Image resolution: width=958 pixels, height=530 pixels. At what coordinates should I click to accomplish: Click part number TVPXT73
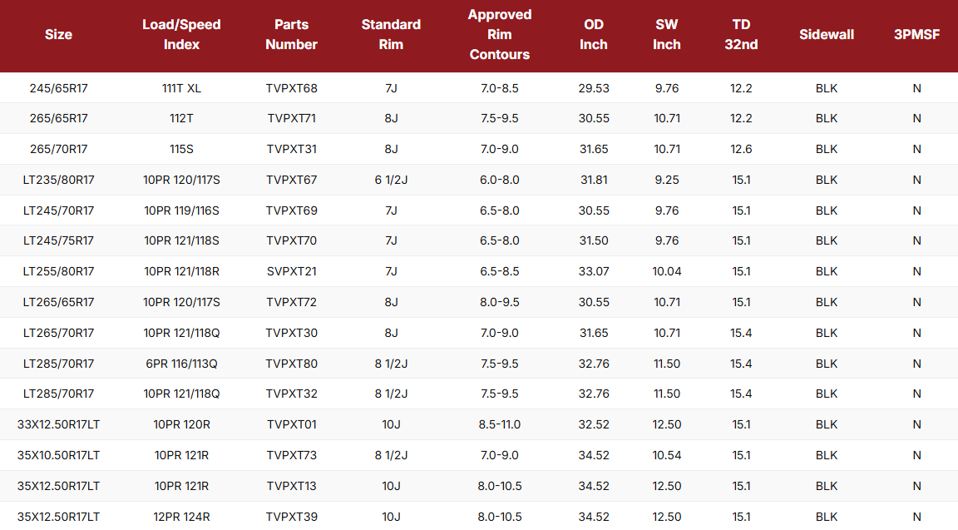click(x=292, y=455)
